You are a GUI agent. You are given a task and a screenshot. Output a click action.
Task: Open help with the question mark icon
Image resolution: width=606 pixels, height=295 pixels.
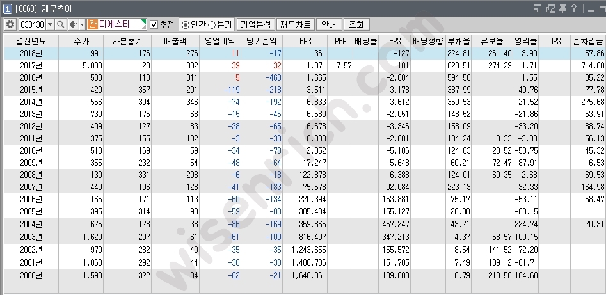(x=574, y=8)
